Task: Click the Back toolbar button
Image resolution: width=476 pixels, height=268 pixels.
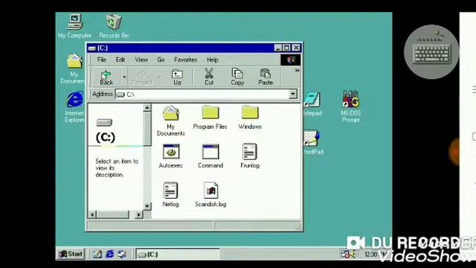Action: coord(106,77)
